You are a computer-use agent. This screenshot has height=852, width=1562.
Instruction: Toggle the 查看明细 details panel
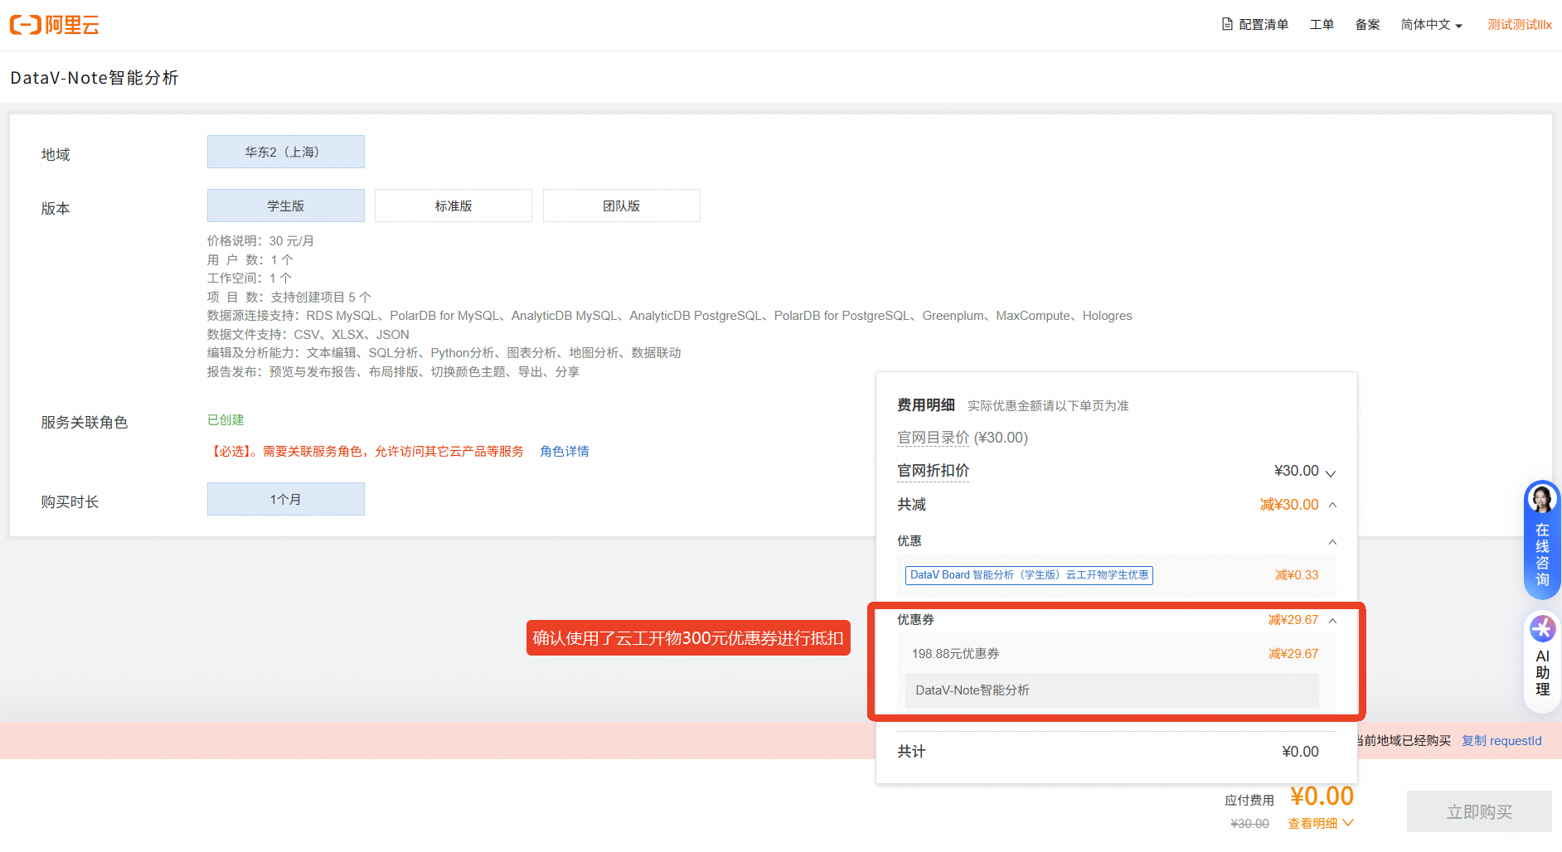pyautogui.click(x=1321, y=823)
